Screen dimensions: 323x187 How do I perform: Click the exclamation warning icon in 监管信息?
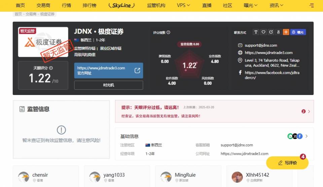coord(61,130)
